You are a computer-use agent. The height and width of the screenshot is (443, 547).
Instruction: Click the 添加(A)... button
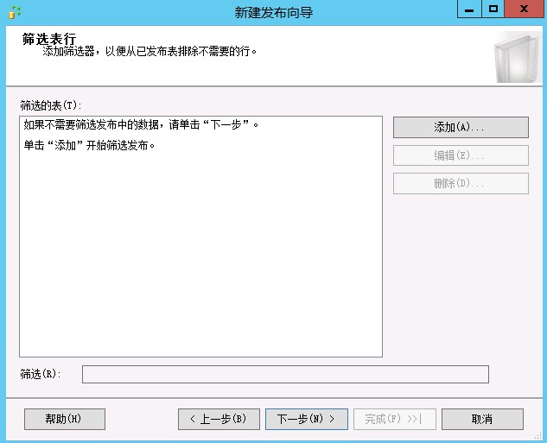click(x=460, y=127)
